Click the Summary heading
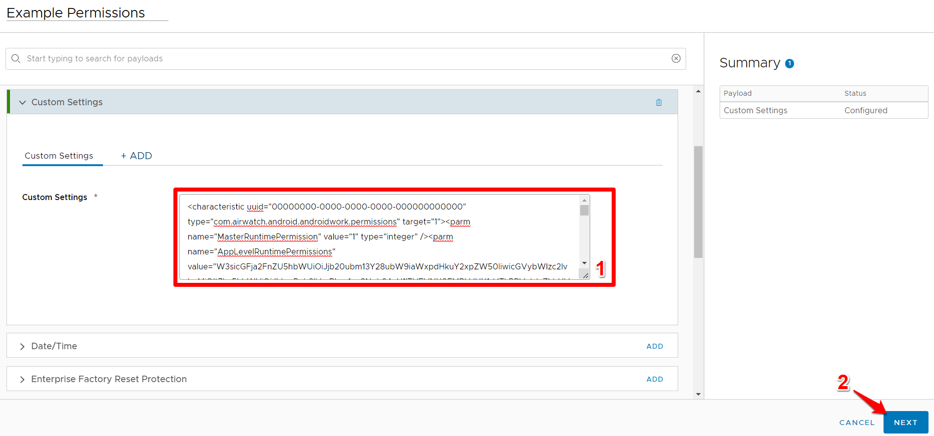The width and height of the screenshot is (934, 436). (x=750, y=63)
